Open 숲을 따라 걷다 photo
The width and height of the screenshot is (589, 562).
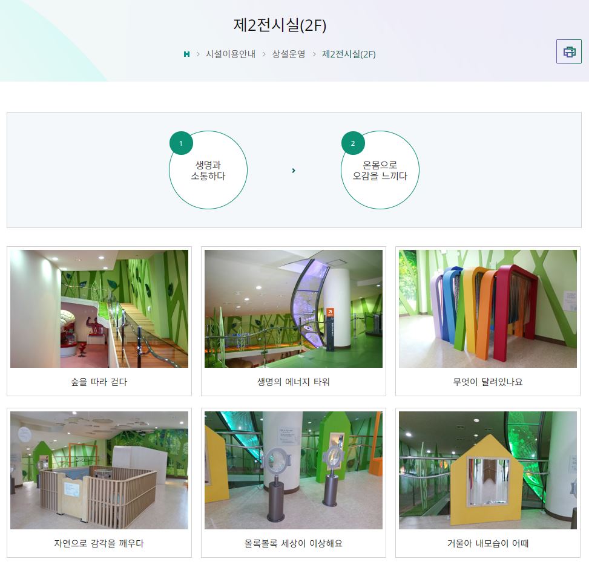pyautogui.click(x=99, y=309)
